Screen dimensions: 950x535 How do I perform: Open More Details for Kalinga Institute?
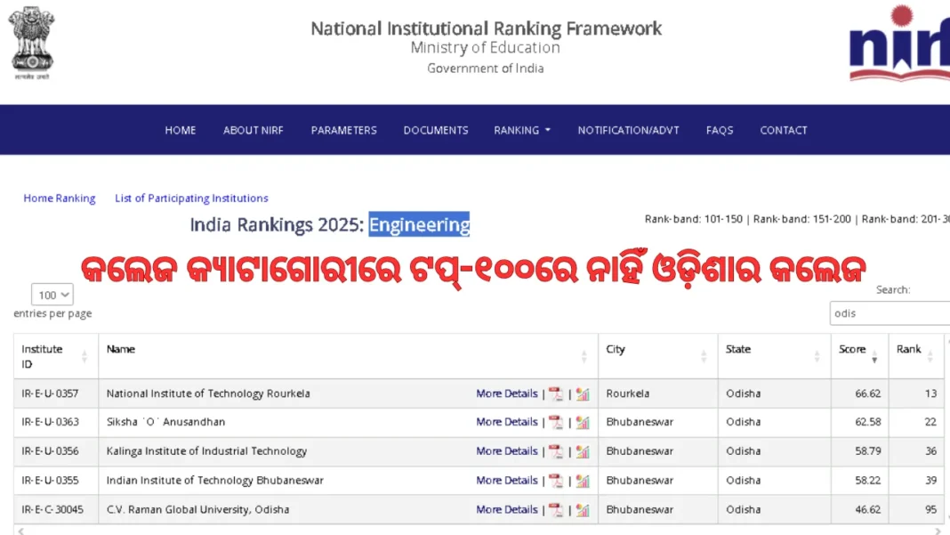tap(506, 451)
